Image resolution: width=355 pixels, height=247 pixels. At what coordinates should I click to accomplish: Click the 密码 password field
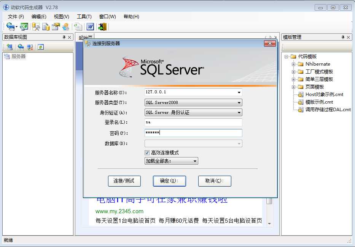click(x=193, y=133)
